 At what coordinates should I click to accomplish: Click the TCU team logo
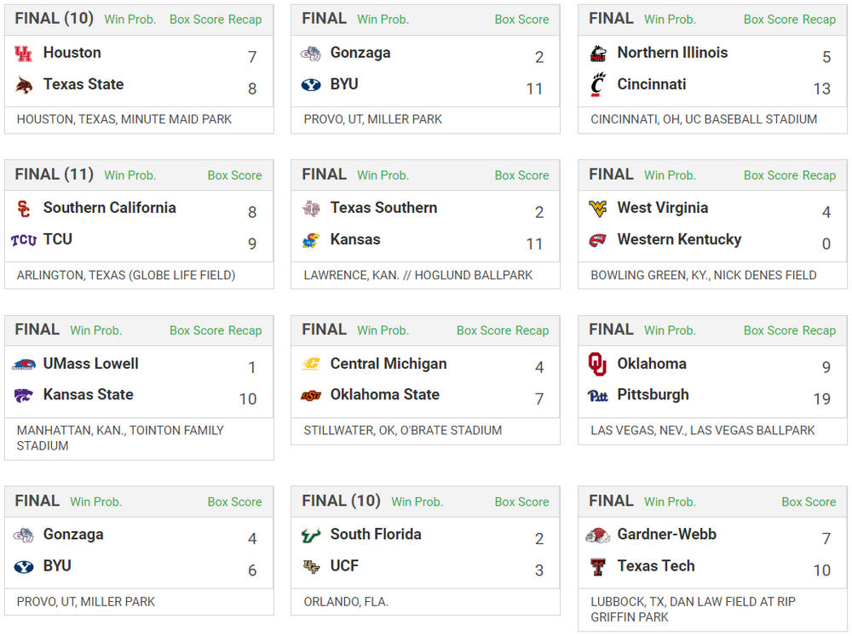pyautogui.click(x=24, y=240)
